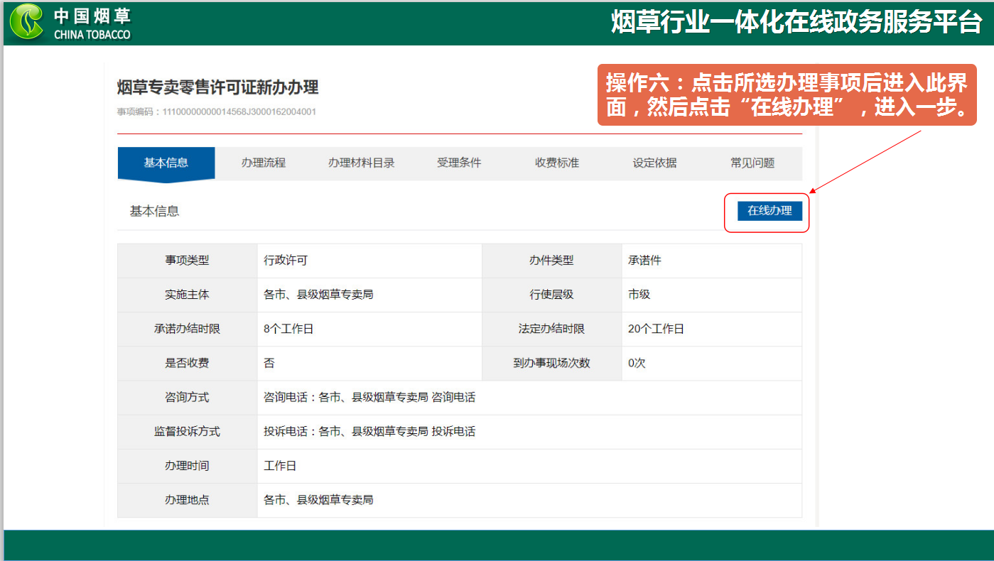The height and width of the screenshot is (561, 994).
Task: Click the page title 烟草专卖零售许可证新办办理
Action: [x=217, y=87]
